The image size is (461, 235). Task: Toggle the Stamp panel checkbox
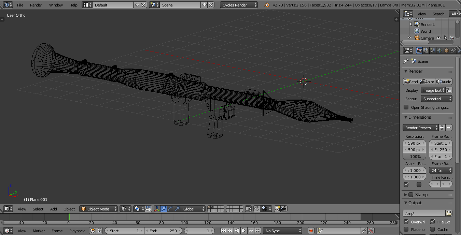pyautogui.click(x=411, y=194)
